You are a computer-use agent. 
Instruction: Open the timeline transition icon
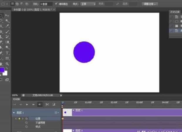54,104
